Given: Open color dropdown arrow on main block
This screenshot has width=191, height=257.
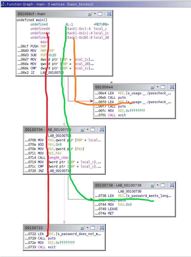Looking at the screenshot, I should point(95,14).
